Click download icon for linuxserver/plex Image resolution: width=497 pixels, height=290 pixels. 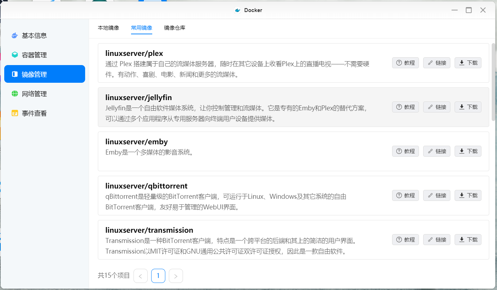[x=461, y=63]
